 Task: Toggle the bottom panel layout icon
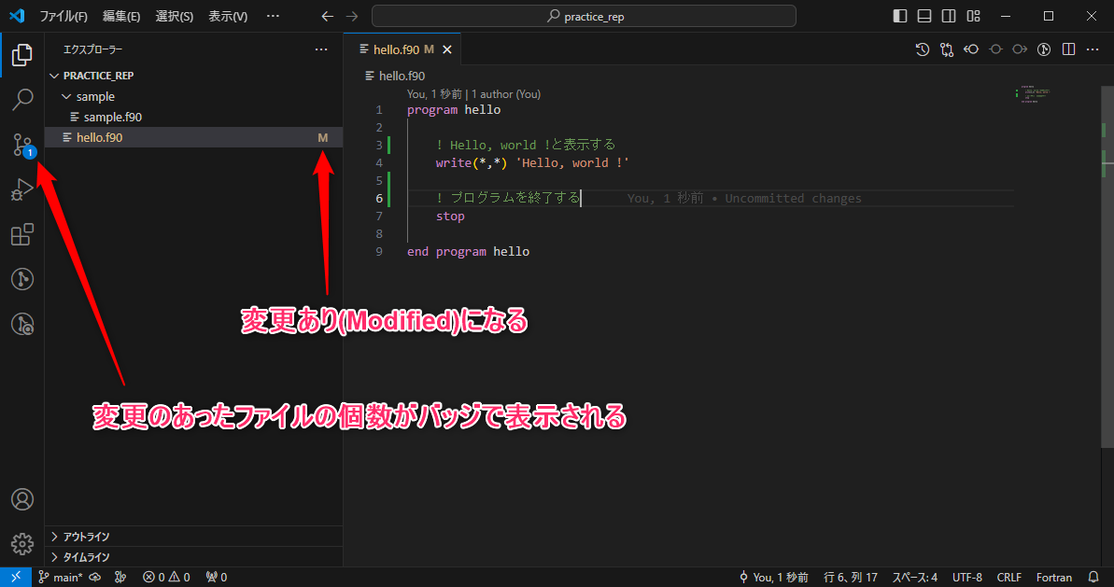tap(924, 16)
